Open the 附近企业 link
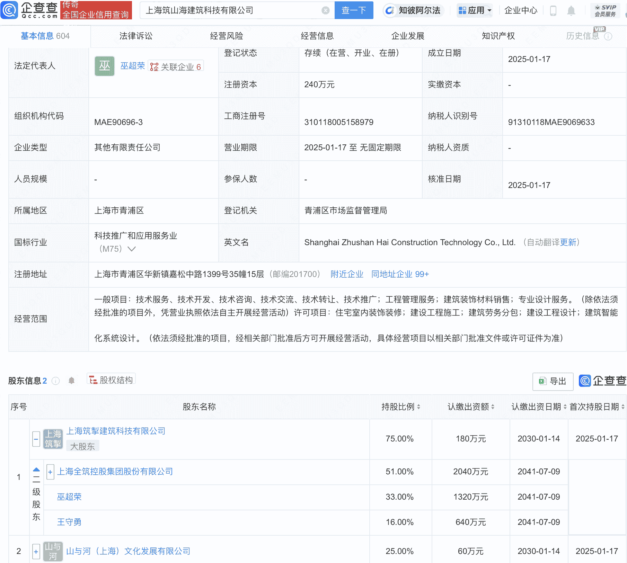 pos(347,274)
